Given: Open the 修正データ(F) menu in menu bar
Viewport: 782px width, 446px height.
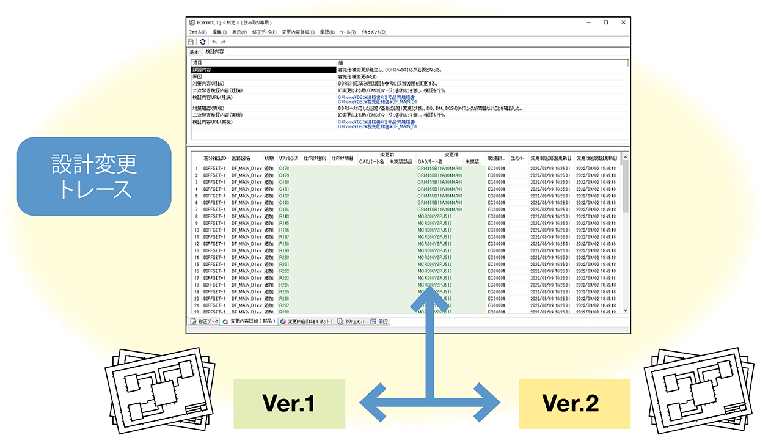Looking at the screenshot, I should tap(264, 32).
